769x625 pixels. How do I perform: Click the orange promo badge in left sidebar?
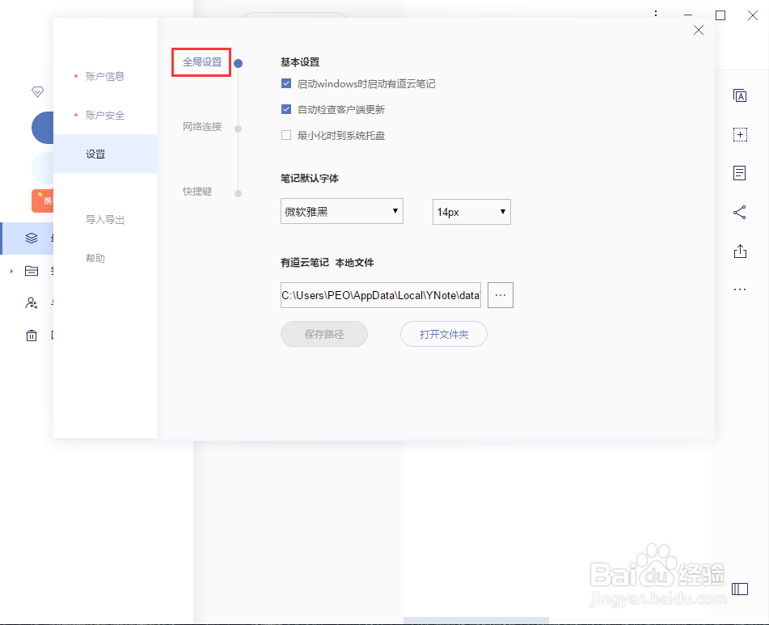click(42, 201)
